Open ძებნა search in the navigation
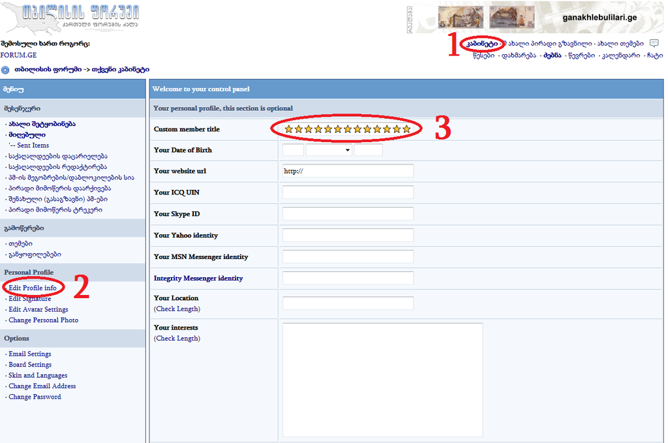The width and height of the screenshot is (668, 443). (553, 55)
